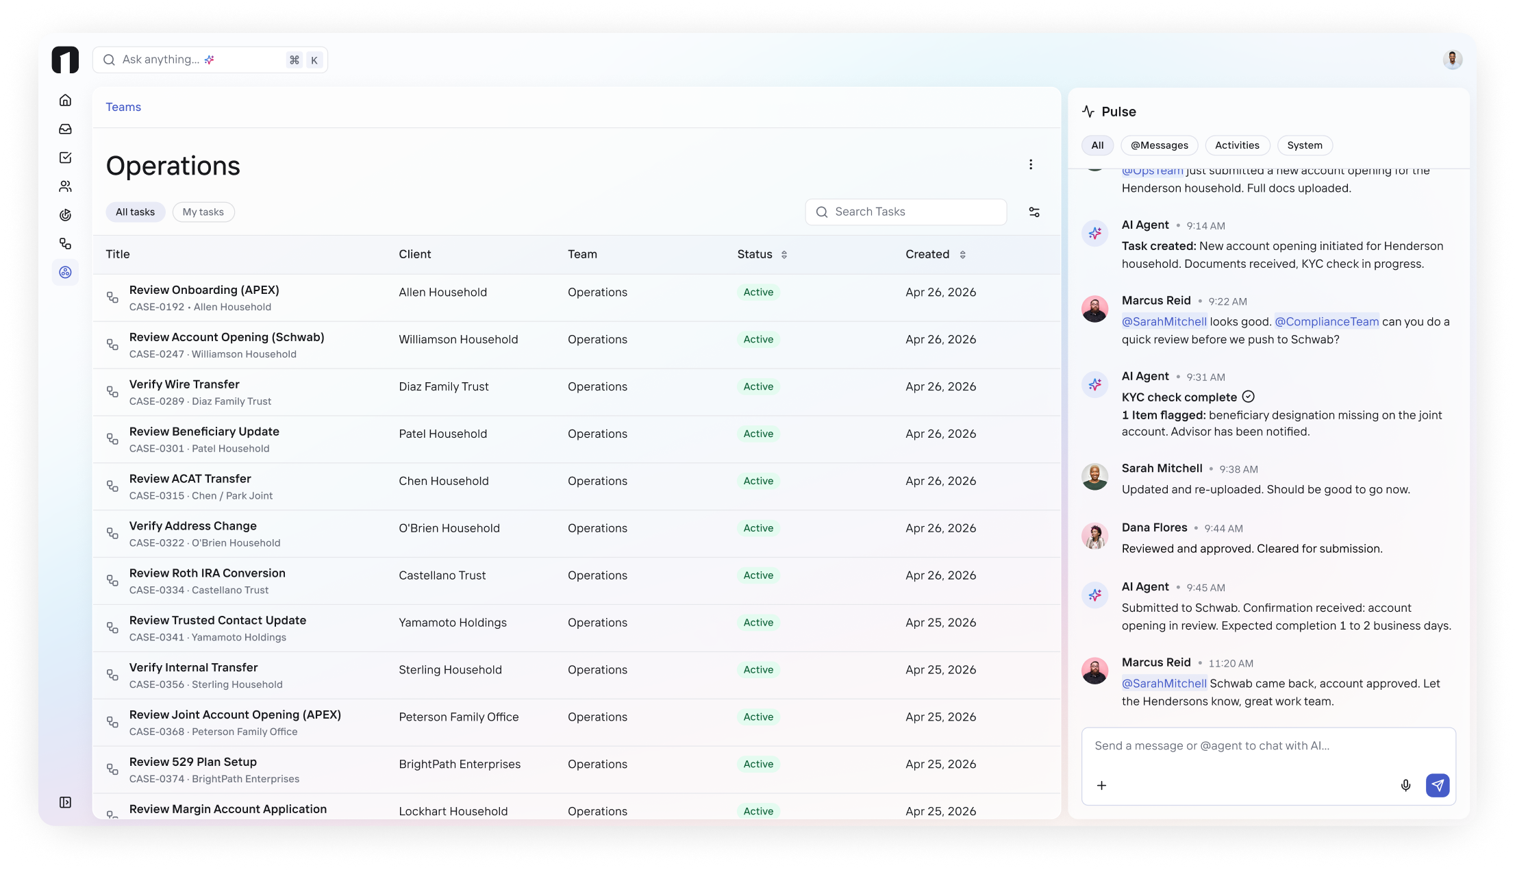Click the AI Agent avatar at 9:31 AM
Image resolution: width=1515 pixels, height=870 pixels.
(x=1094, y=384)
